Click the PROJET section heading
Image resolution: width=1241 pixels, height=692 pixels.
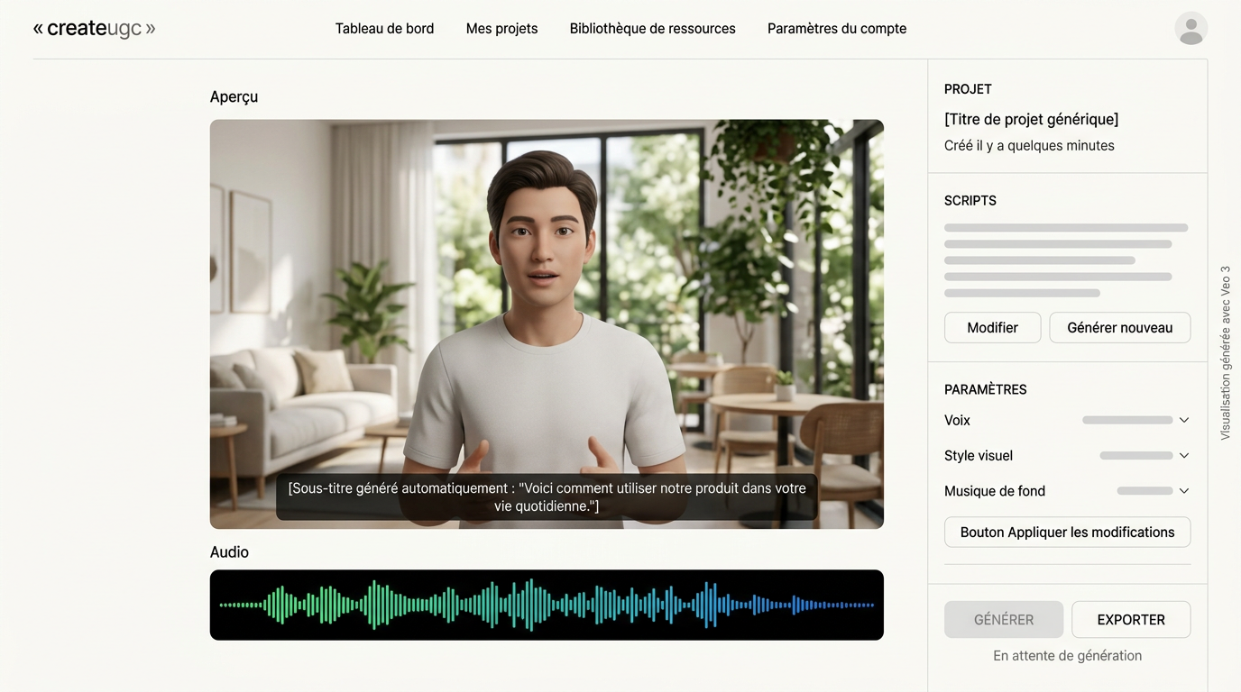(968, 89)
